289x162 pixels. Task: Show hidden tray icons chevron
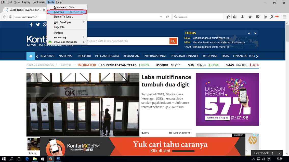[x=253, y=159]
